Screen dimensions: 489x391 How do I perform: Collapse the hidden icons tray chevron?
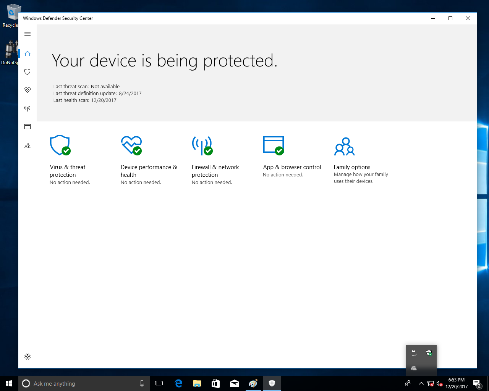(421, 383)
